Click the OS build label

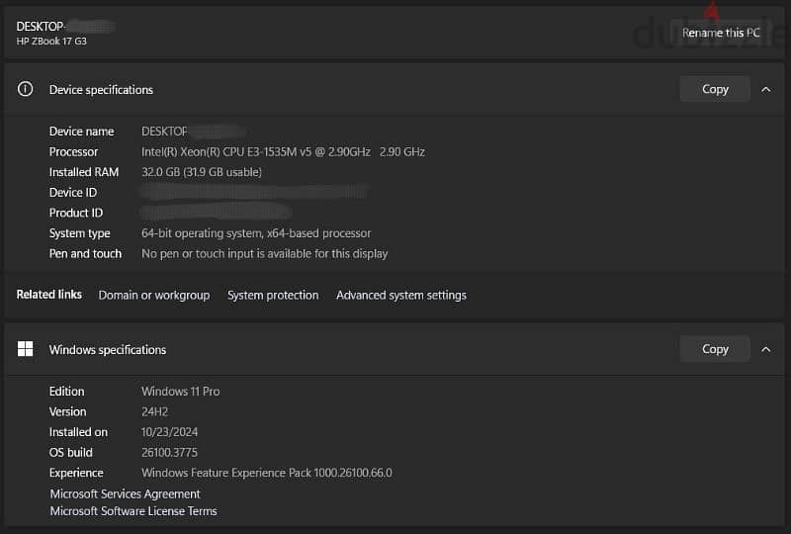tap(70, 452)
